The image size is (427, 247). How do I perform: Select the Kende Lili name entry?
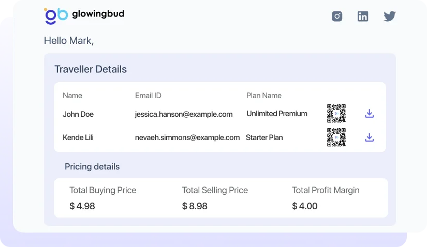point(78,138)
